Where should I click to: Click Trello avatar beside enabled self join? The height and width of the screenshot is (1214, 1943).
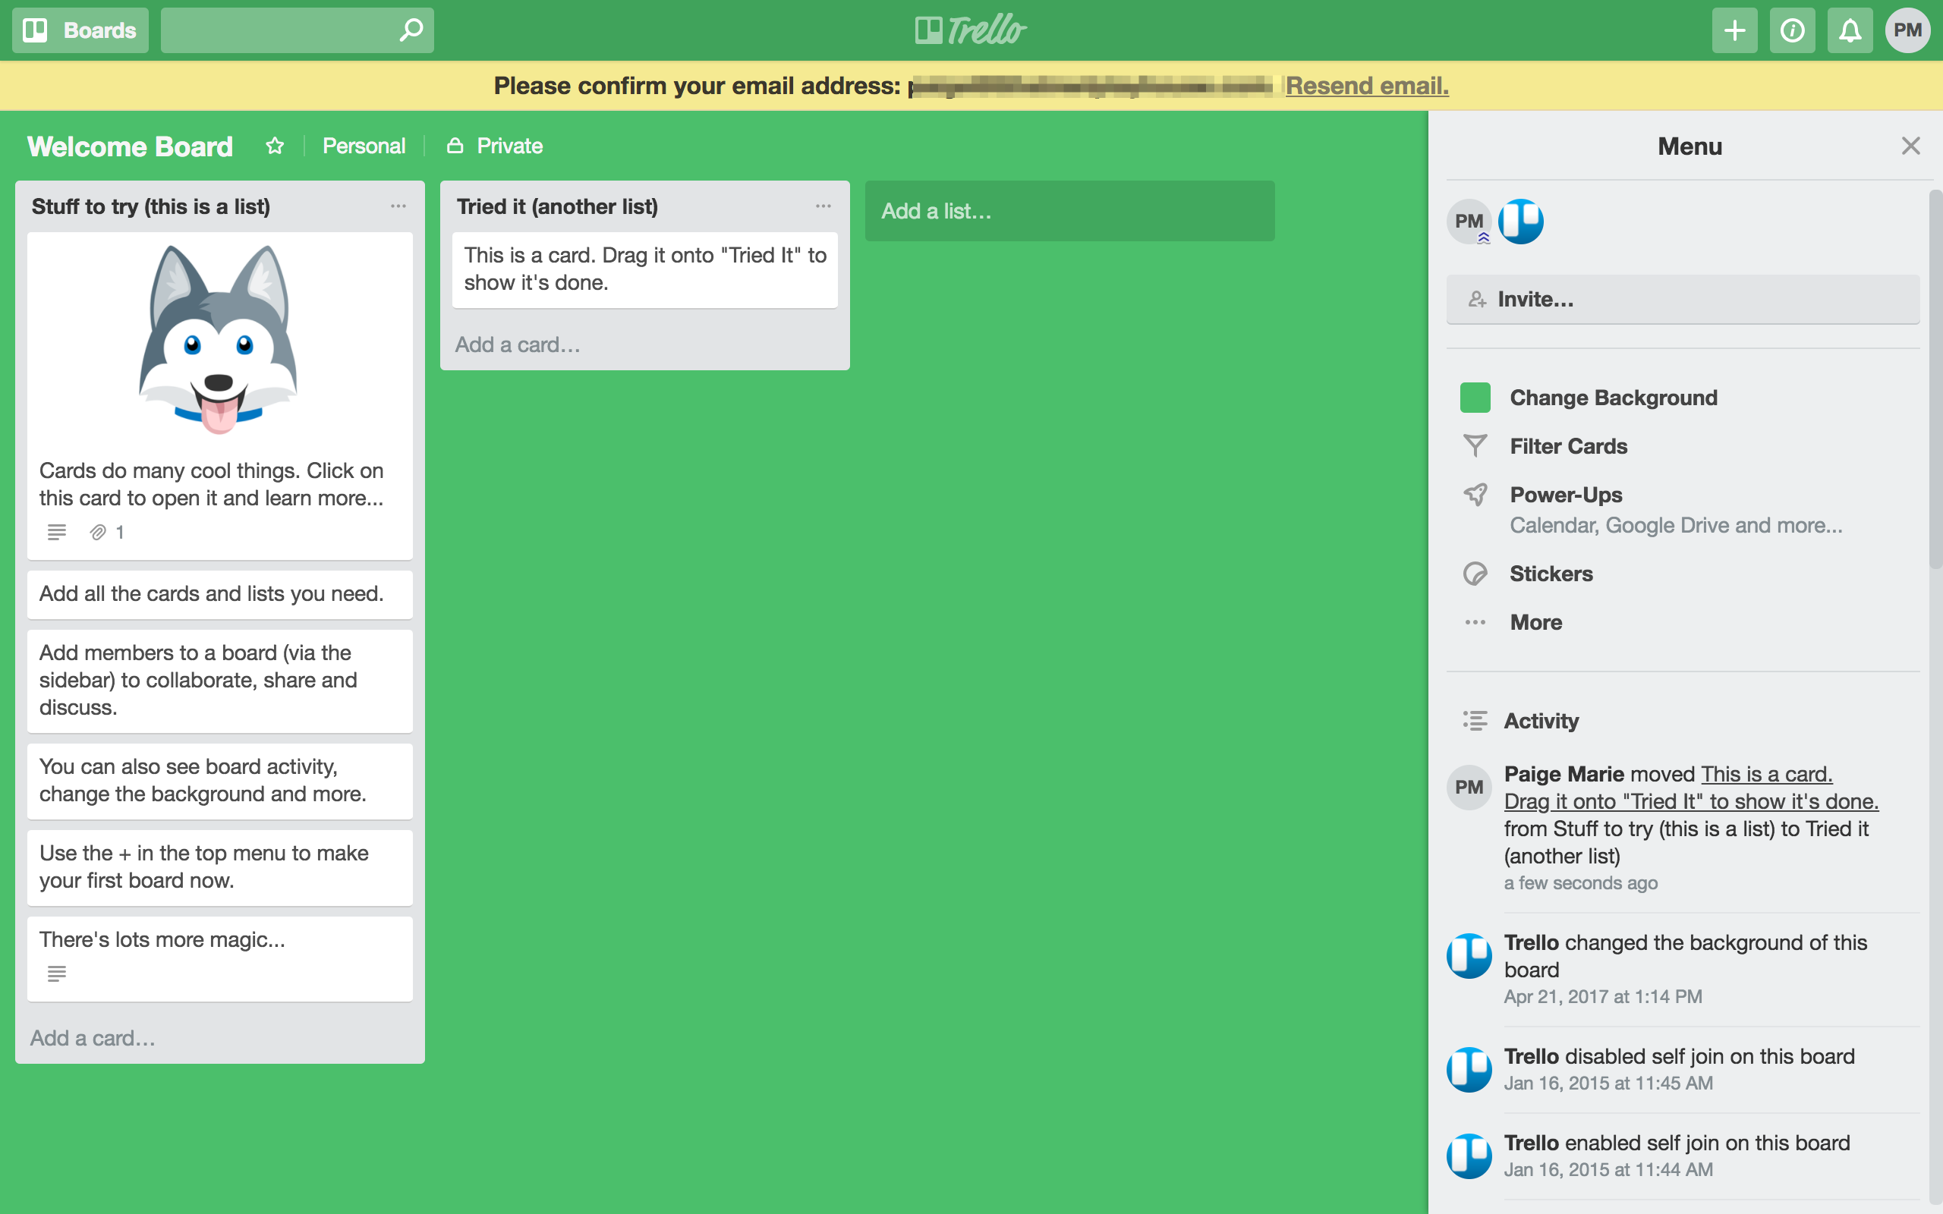1469,1156
